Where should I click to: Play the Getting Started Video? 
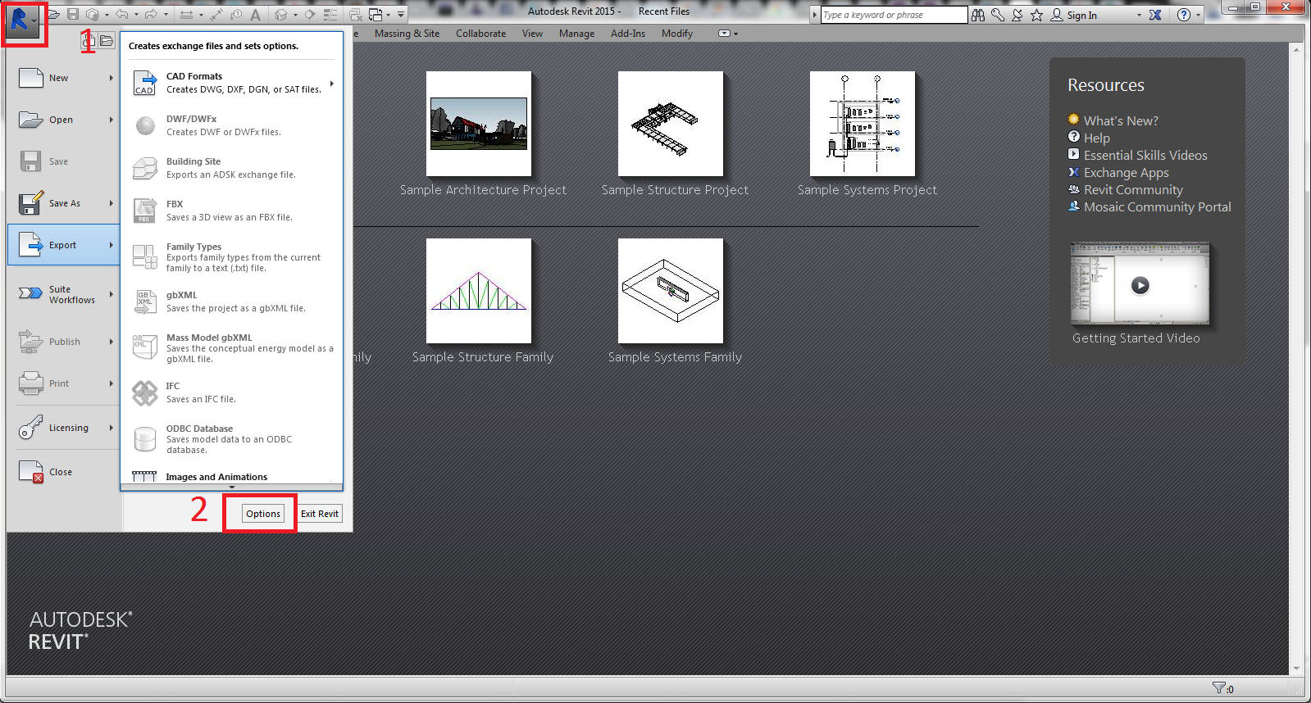click(x=1140, y=285)
